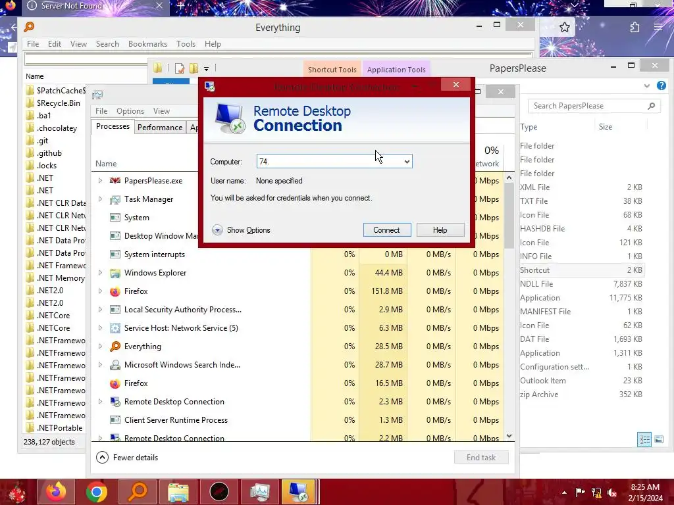
Task: Click Remote Desktop Connection dialog title icon
Action: tap(210, 86)
